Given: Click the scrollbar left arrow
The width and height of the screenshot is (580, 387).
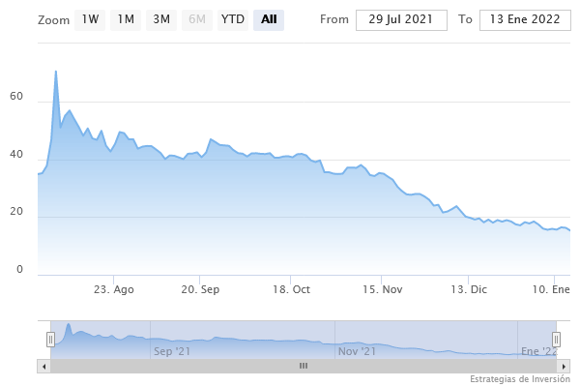Looking at the screenshot, I should point(43,366).
